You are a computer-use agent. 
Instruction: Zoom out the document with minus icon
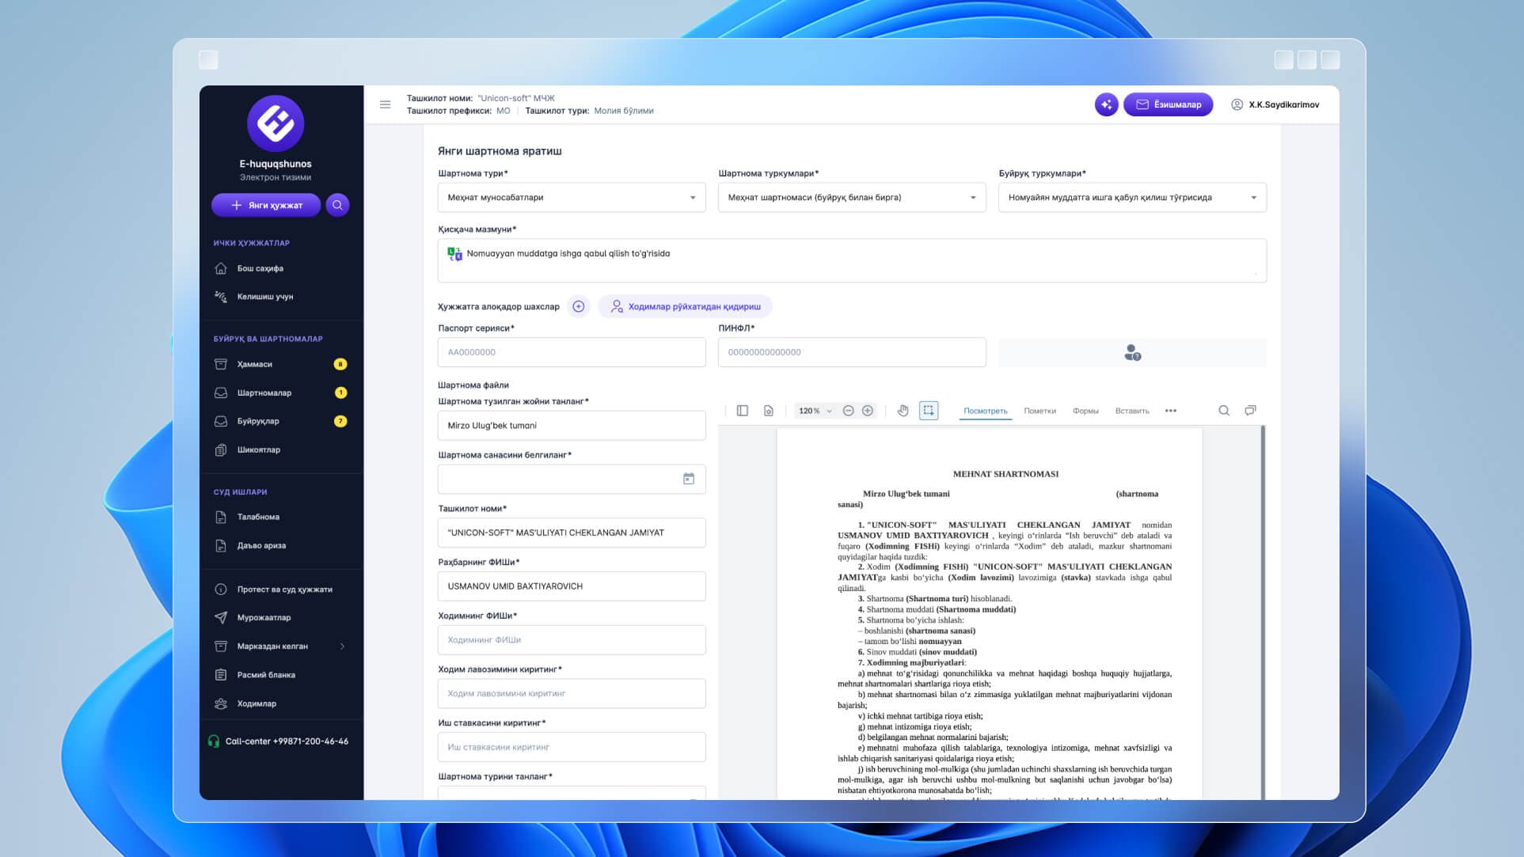(848, 411)
